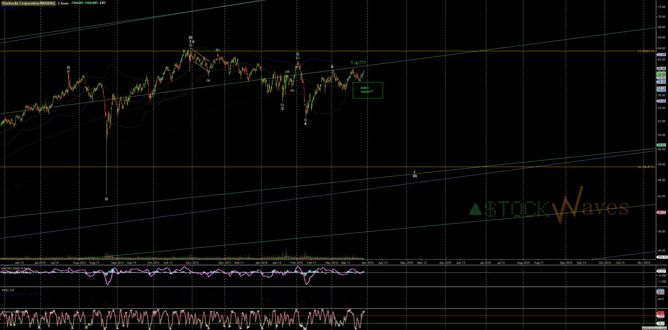
Task: Click the 'Bullish support??' green box
Action: (368, 90)
